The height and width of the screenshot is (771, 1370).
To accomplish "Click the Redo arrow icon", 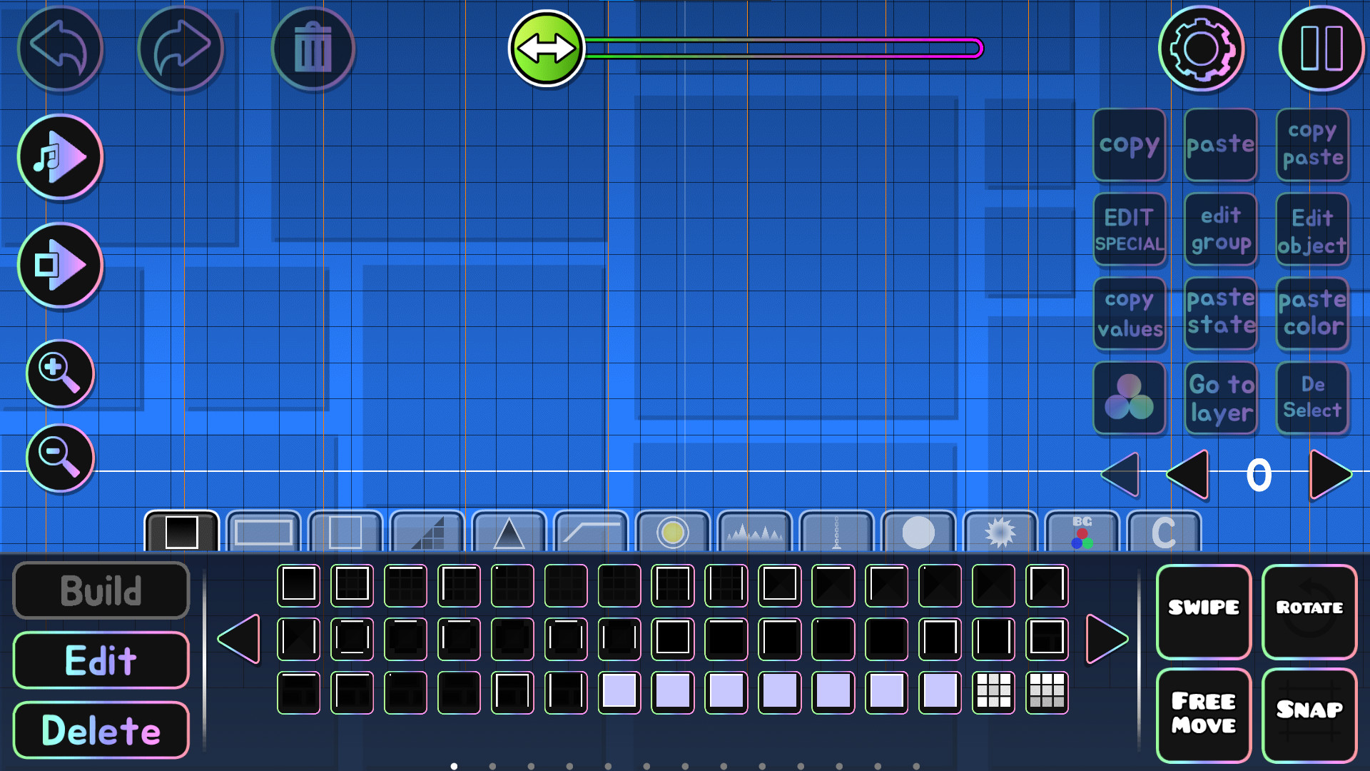I will coord(181,47).
